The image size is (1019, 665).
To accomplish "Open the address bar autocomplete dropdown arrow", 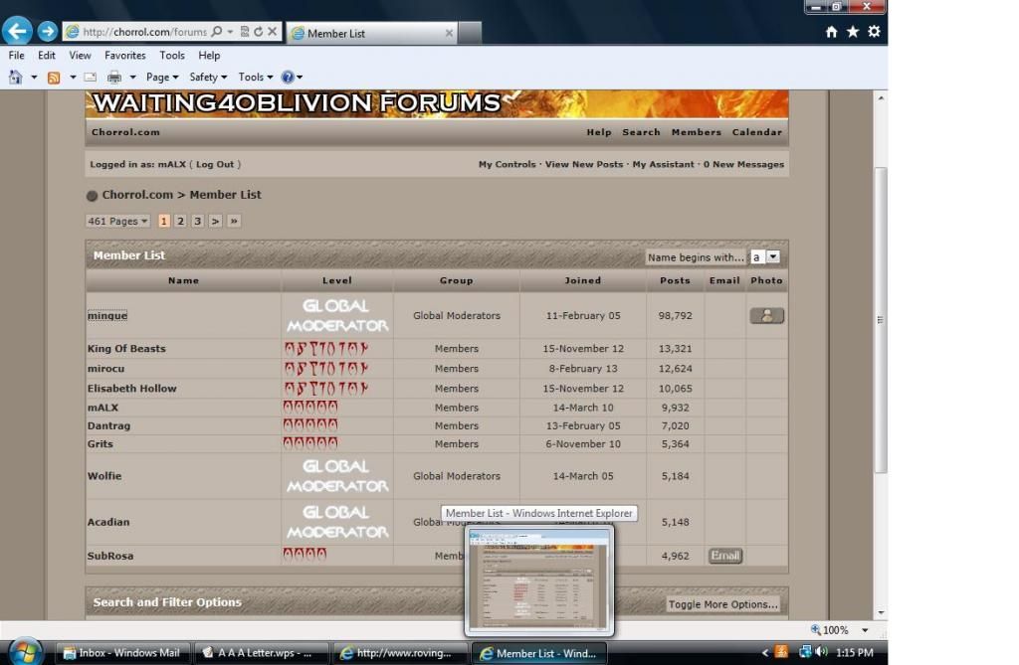I will 230,31.
